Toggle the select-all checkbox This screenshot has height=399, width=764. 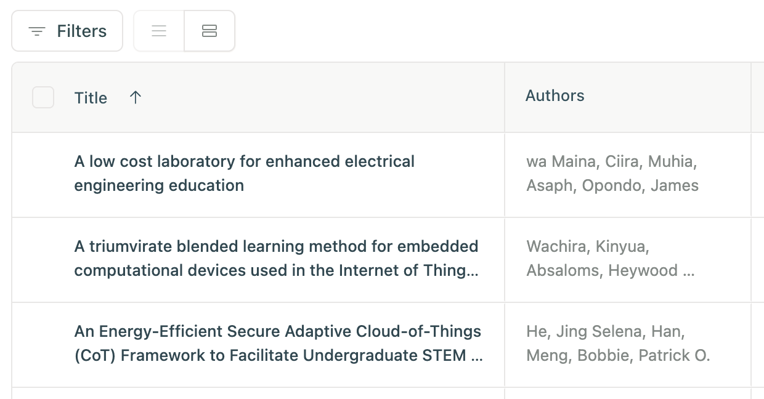pyautogui.click(x=43, y=97)
